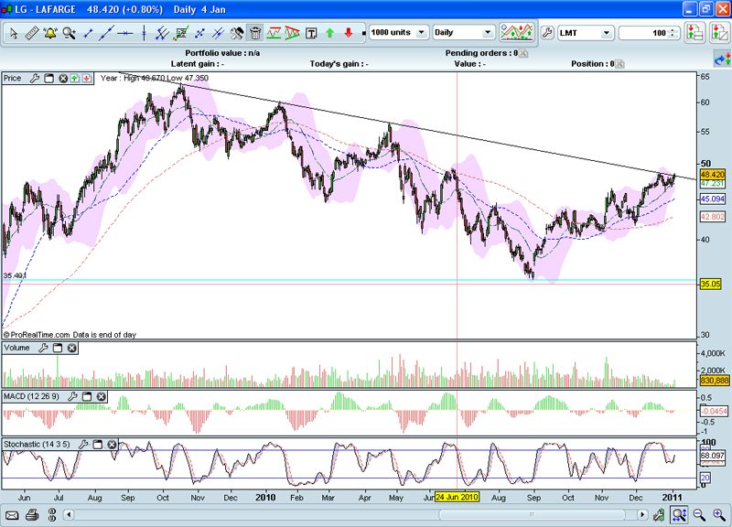
Task: Open the Fibonacci retracement drawing tool
Action: (180, 33)
